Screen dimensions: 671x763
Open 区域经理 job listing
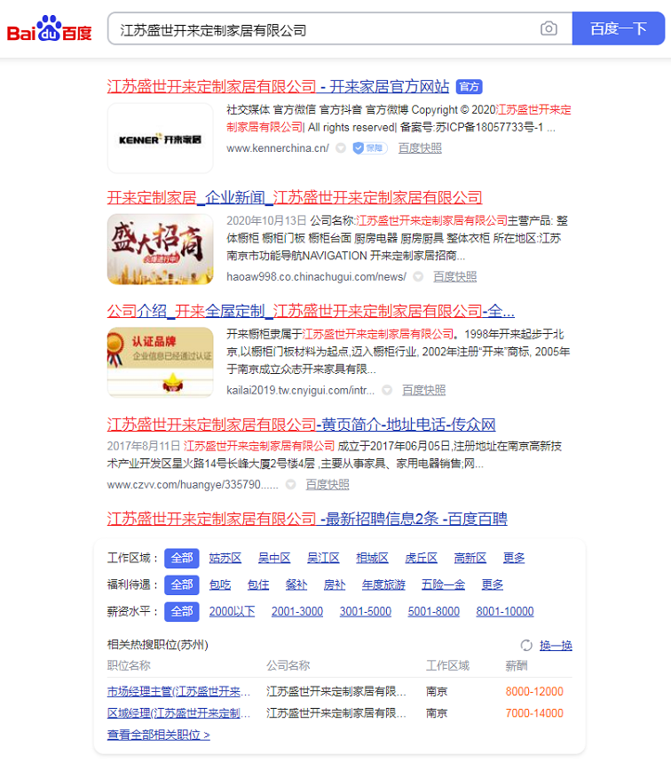pyautogui.click(x=179, y=713)
